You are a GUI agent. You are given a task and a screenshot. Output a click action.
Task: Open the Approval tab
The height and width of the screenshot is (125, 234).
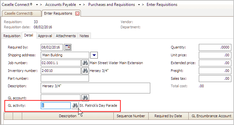pyautogui.click(x=45, y=36)
